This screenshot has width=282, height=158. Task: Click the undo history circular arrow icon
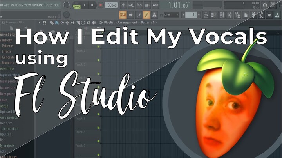coord(265,5)
